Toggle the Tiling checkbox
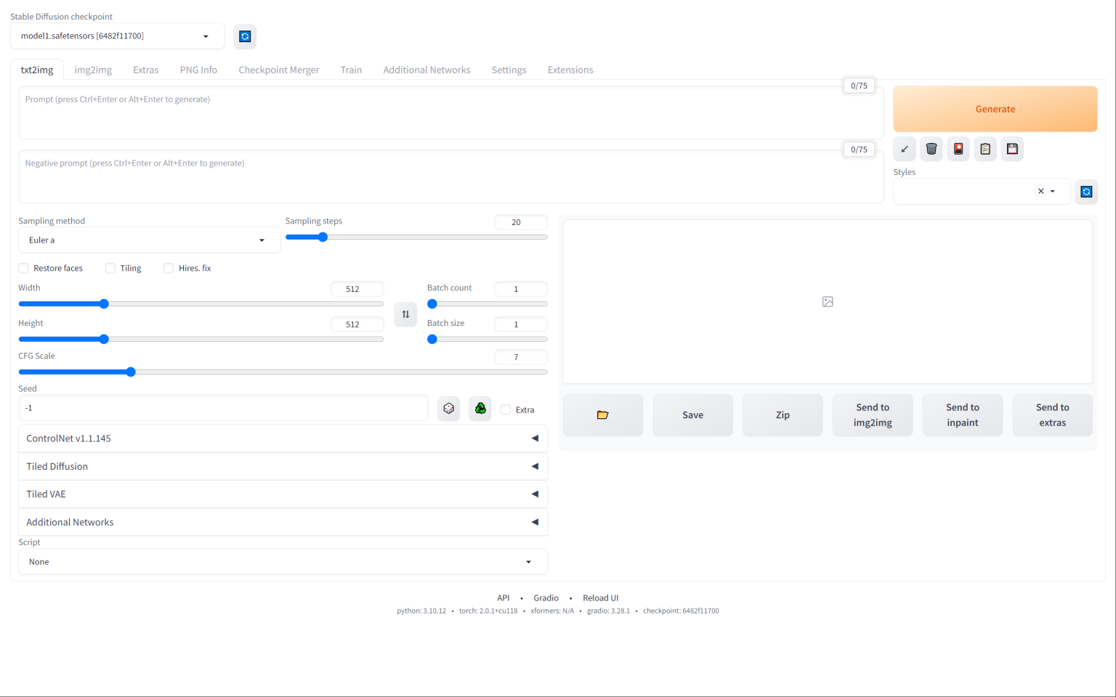1116x697 pixels. click(110, 268)
